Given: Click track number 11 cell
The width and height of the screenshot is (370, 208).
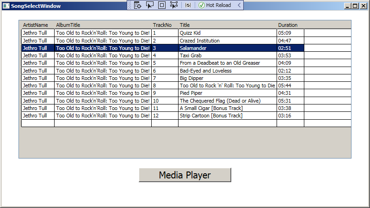Looking at the screenshot, I should point(165,108).
